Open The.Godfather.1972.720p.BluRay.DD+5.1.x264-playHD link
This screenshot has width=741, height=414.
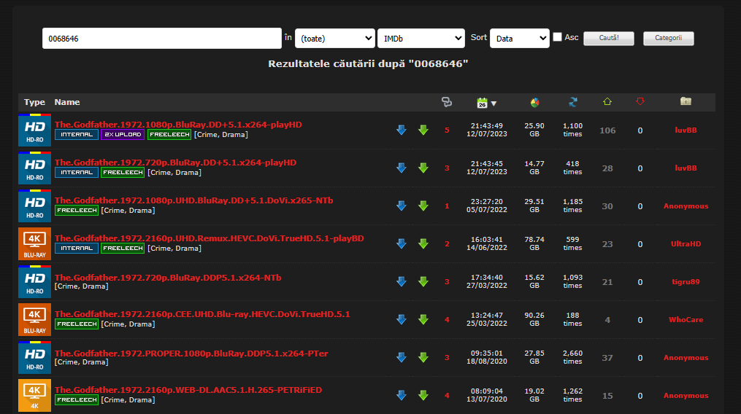click(x=175, y=163)
